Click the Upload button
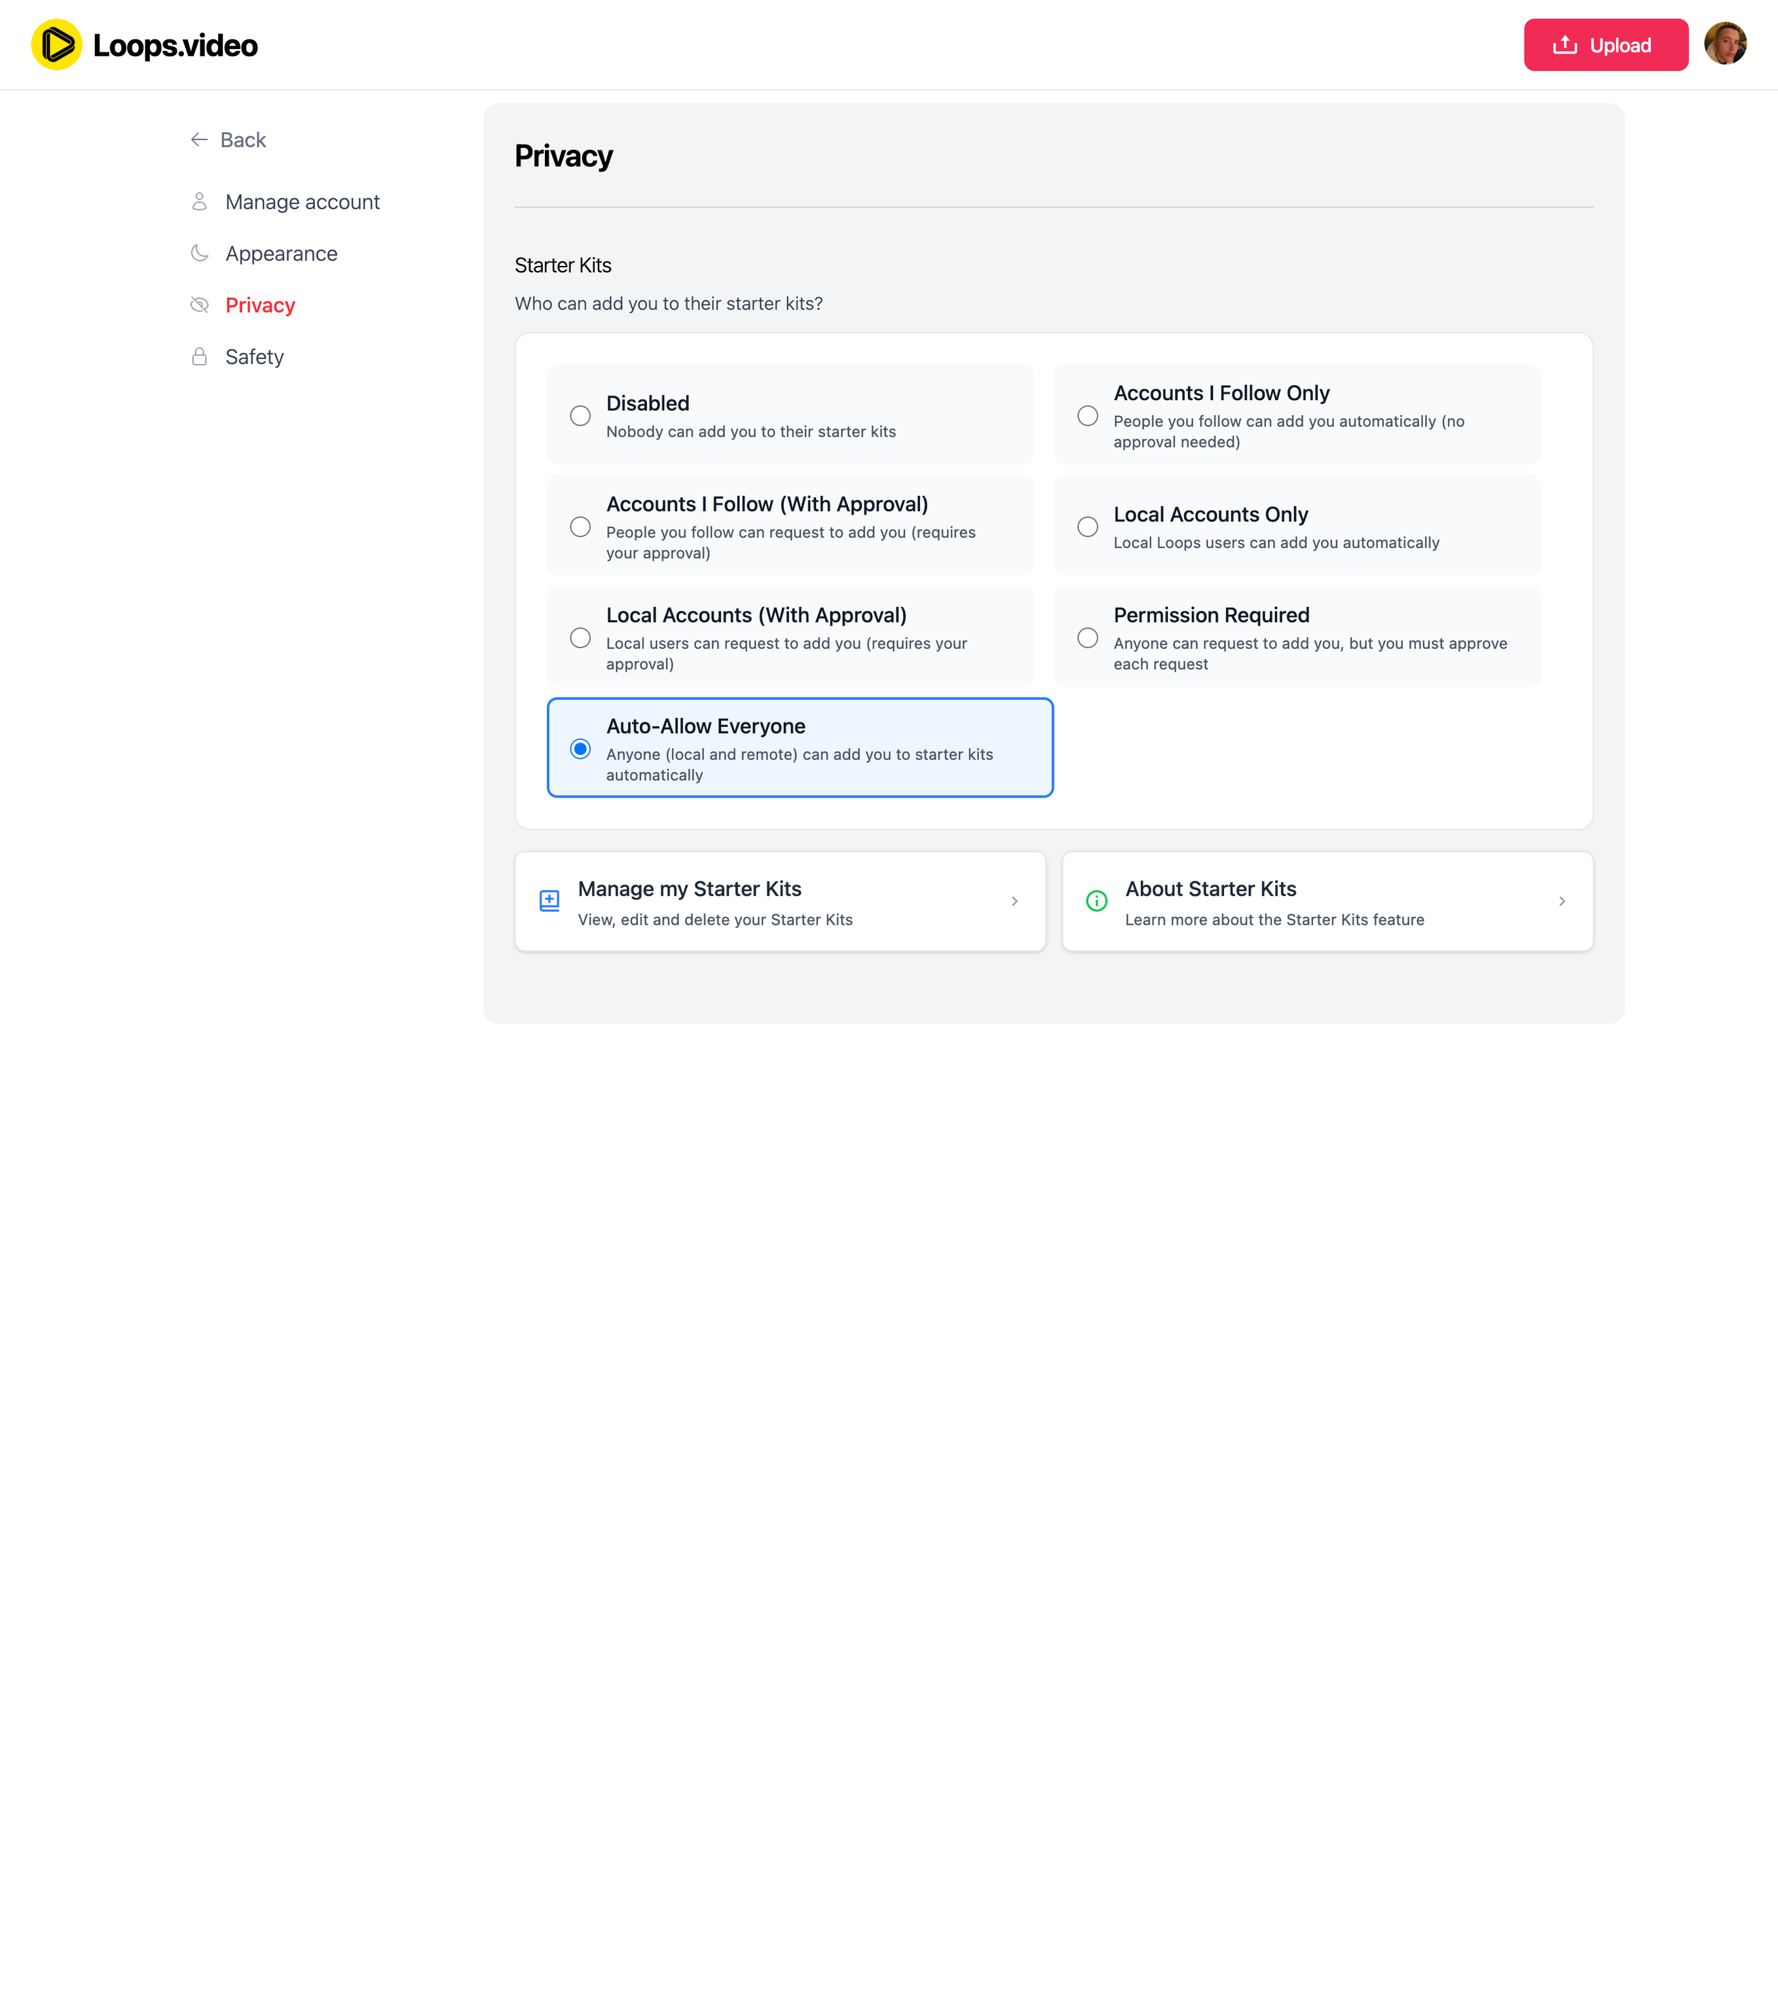 1606,45
